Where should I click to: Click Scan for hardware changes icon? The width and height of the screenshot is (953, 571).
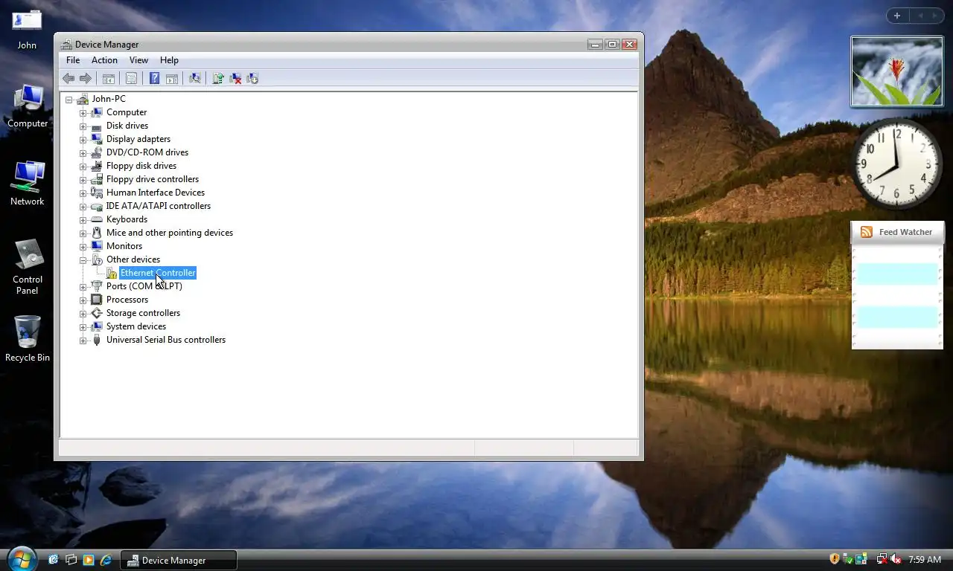(195, 78)
